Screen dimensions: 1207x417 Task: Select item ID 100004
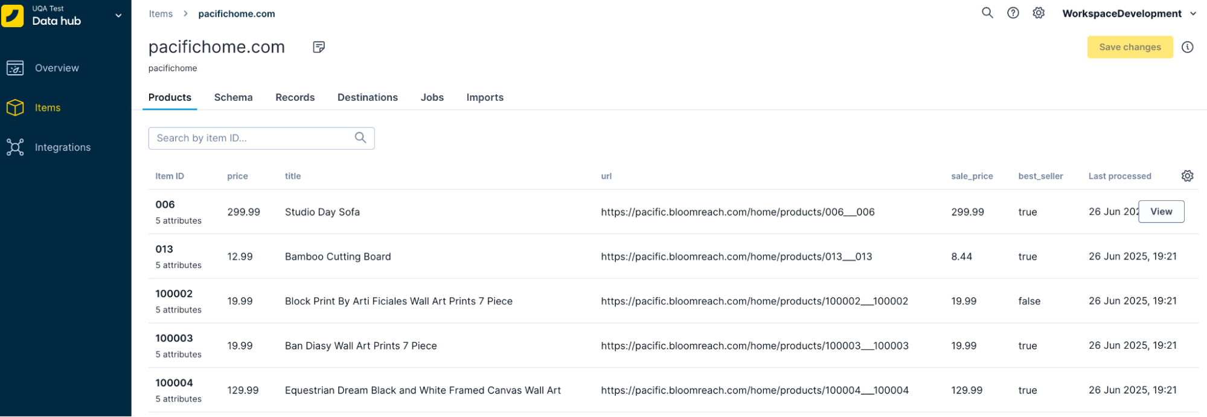coord(174,383)
